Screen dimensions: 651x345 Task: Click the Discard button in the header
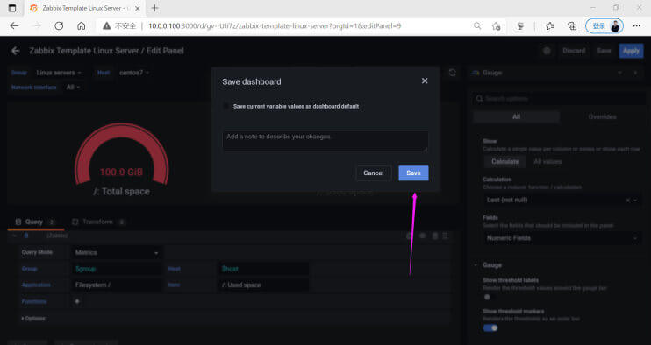[x=574, y=51]
